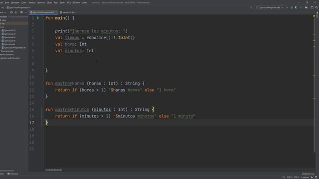Click the readLine call on line 4

point(96,38)
